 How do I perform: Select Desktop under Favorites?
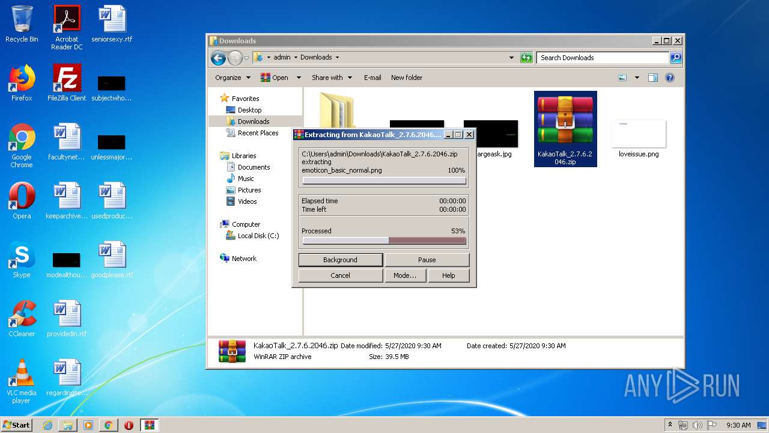pyautogui.click(x=249, y=110)
